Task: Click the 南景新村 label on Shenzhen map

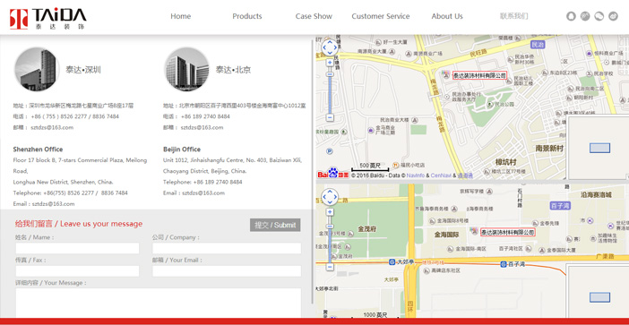Action: click(x=549, y=149)
